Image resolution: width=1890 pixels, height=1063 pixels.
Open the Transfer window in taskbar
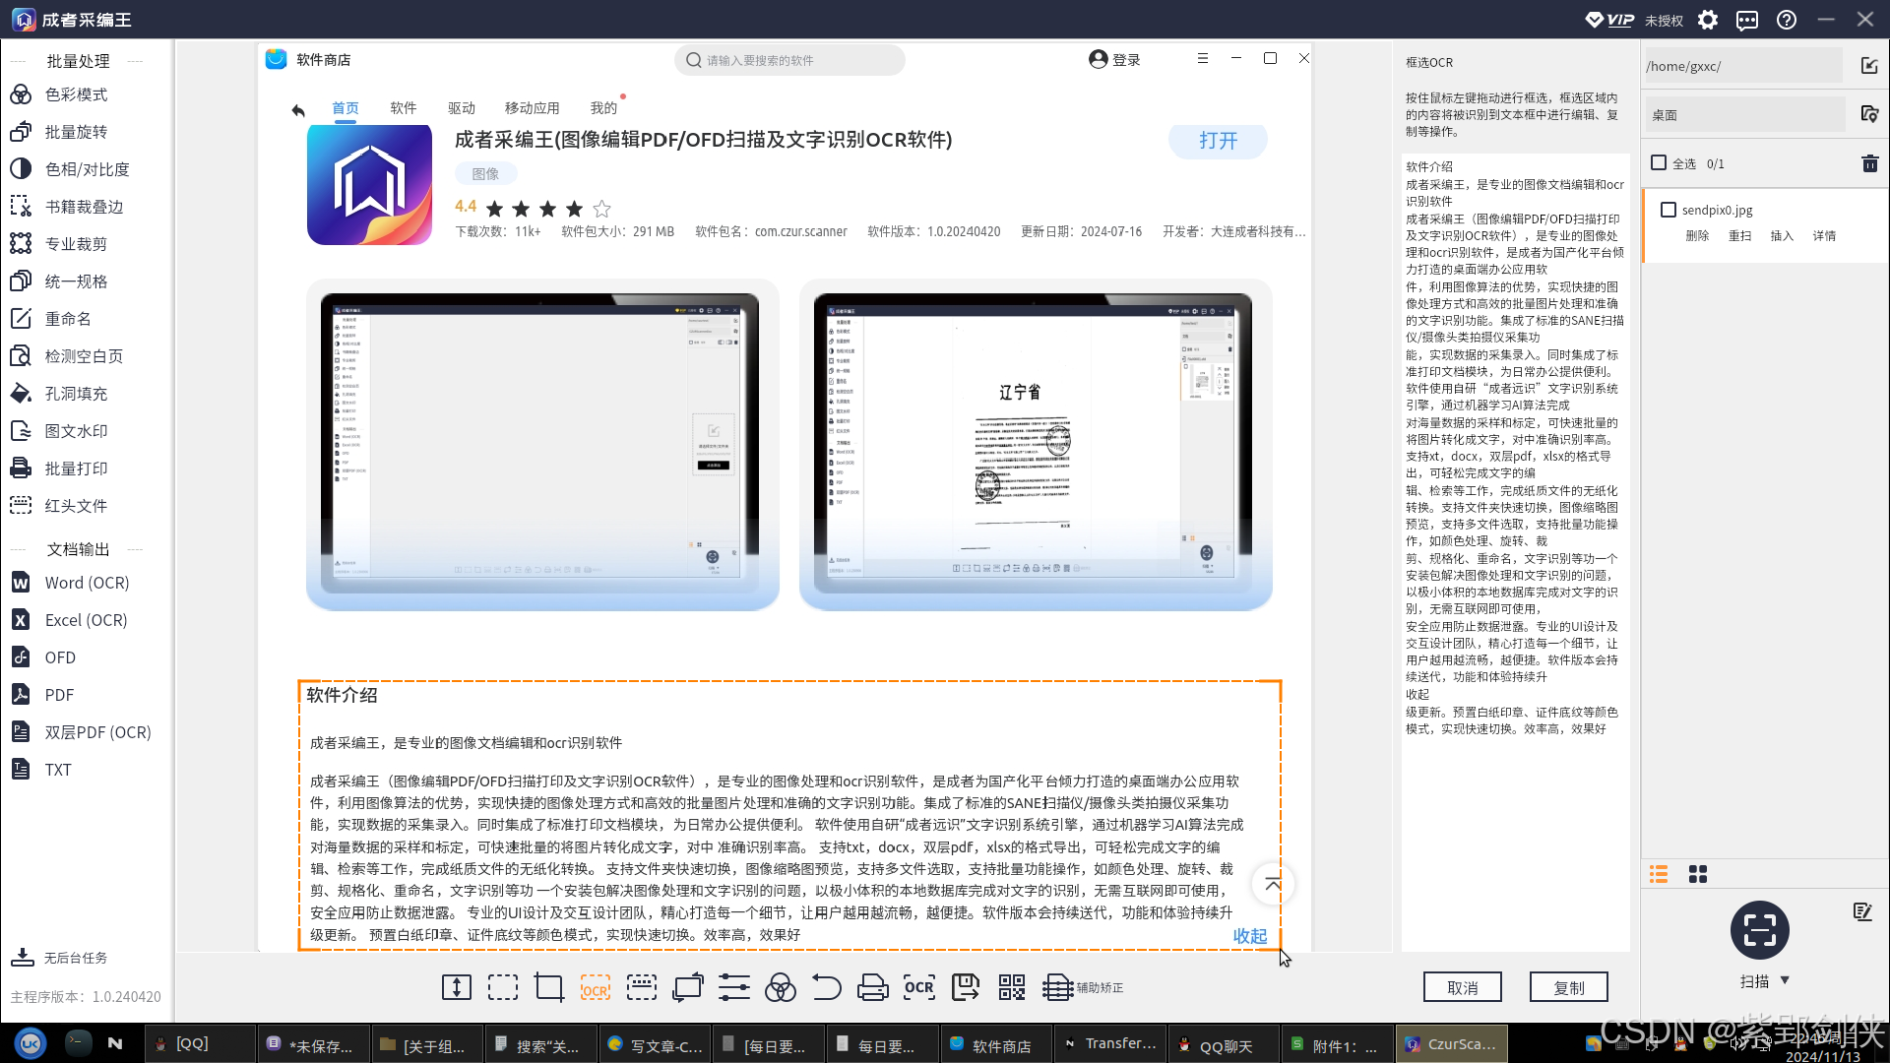[x=1109, y=1043]
